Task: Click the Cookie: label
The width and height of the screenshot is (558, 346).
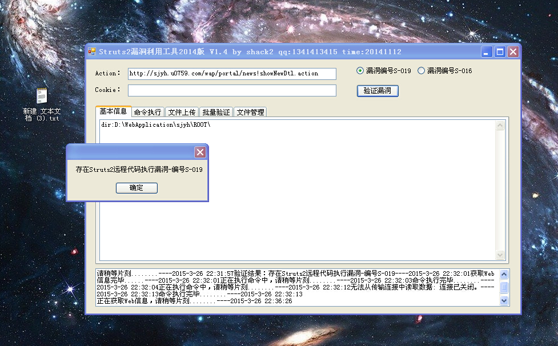Action: 107,90
